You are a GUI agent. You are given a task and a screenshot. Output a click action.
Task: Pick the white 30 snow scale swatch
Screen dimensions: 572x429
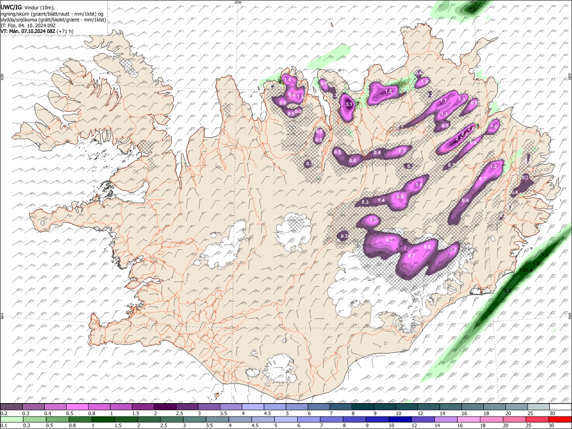[x=560, y=407]
